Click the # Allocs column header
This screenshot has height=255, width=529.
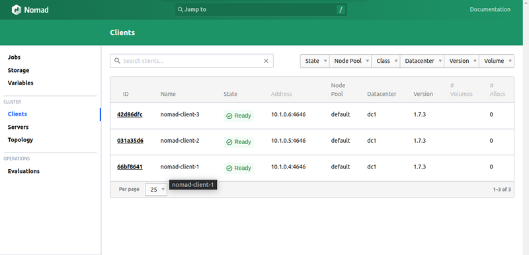pos(497,90)
